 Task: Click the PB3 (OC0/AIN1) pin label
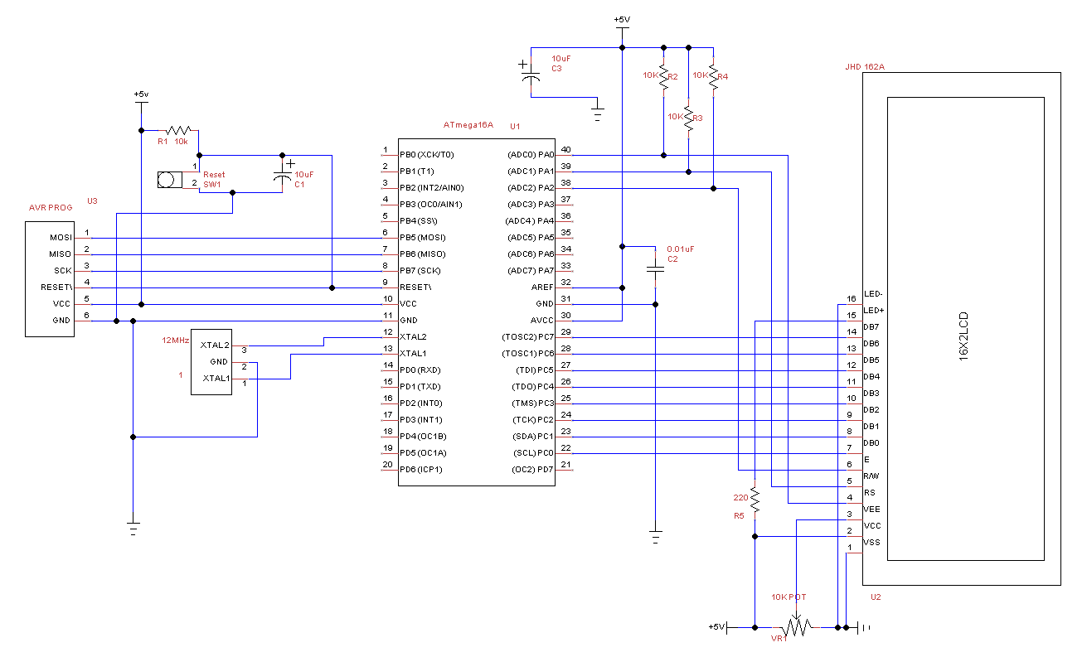[431, 205]
